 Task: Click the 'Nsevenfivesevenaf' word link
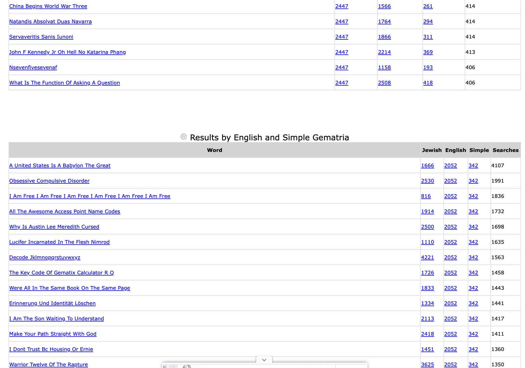(33, 67)
